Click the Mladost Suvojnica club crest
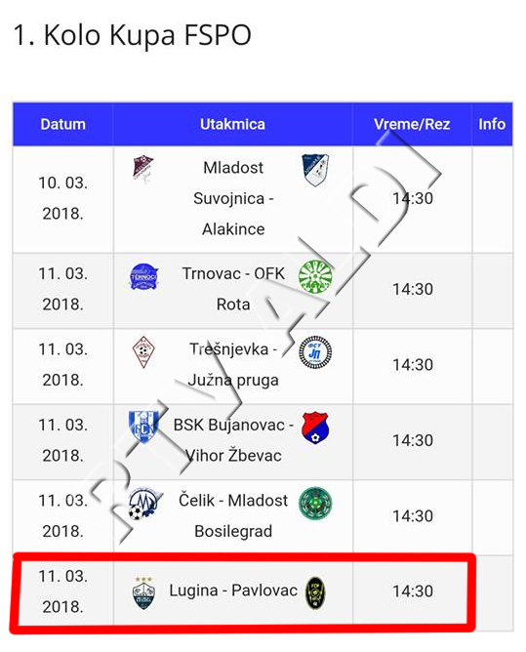The height and width of the screenshot is (652, 526). [x=143, y=169]
